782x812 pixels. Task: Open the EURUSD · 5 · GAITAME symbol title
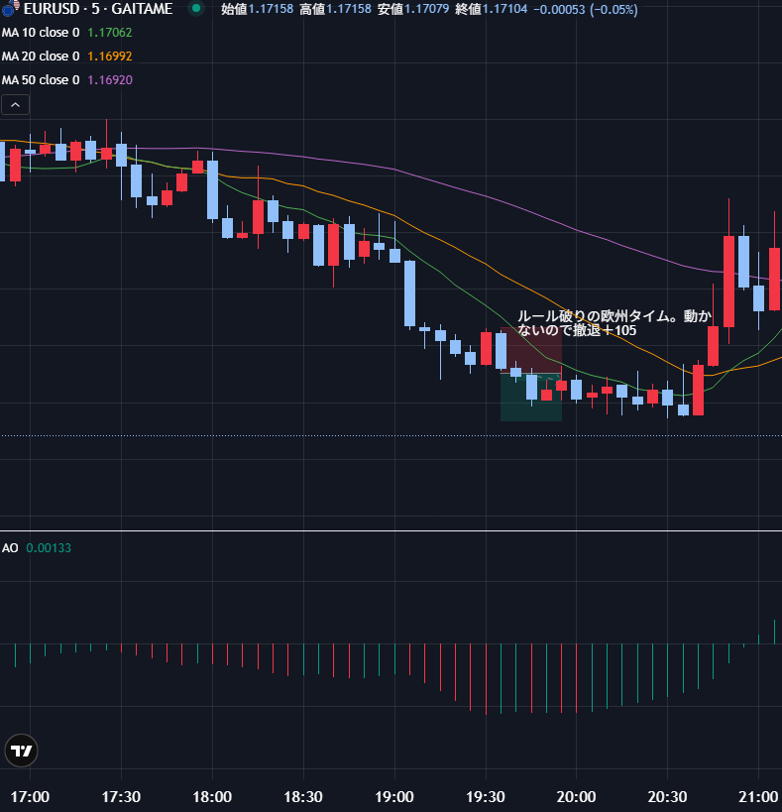tap(97, 9)
